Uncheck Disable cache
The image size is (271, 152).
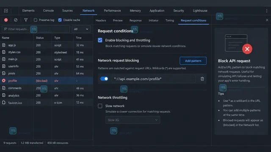[x=60, y=20]
